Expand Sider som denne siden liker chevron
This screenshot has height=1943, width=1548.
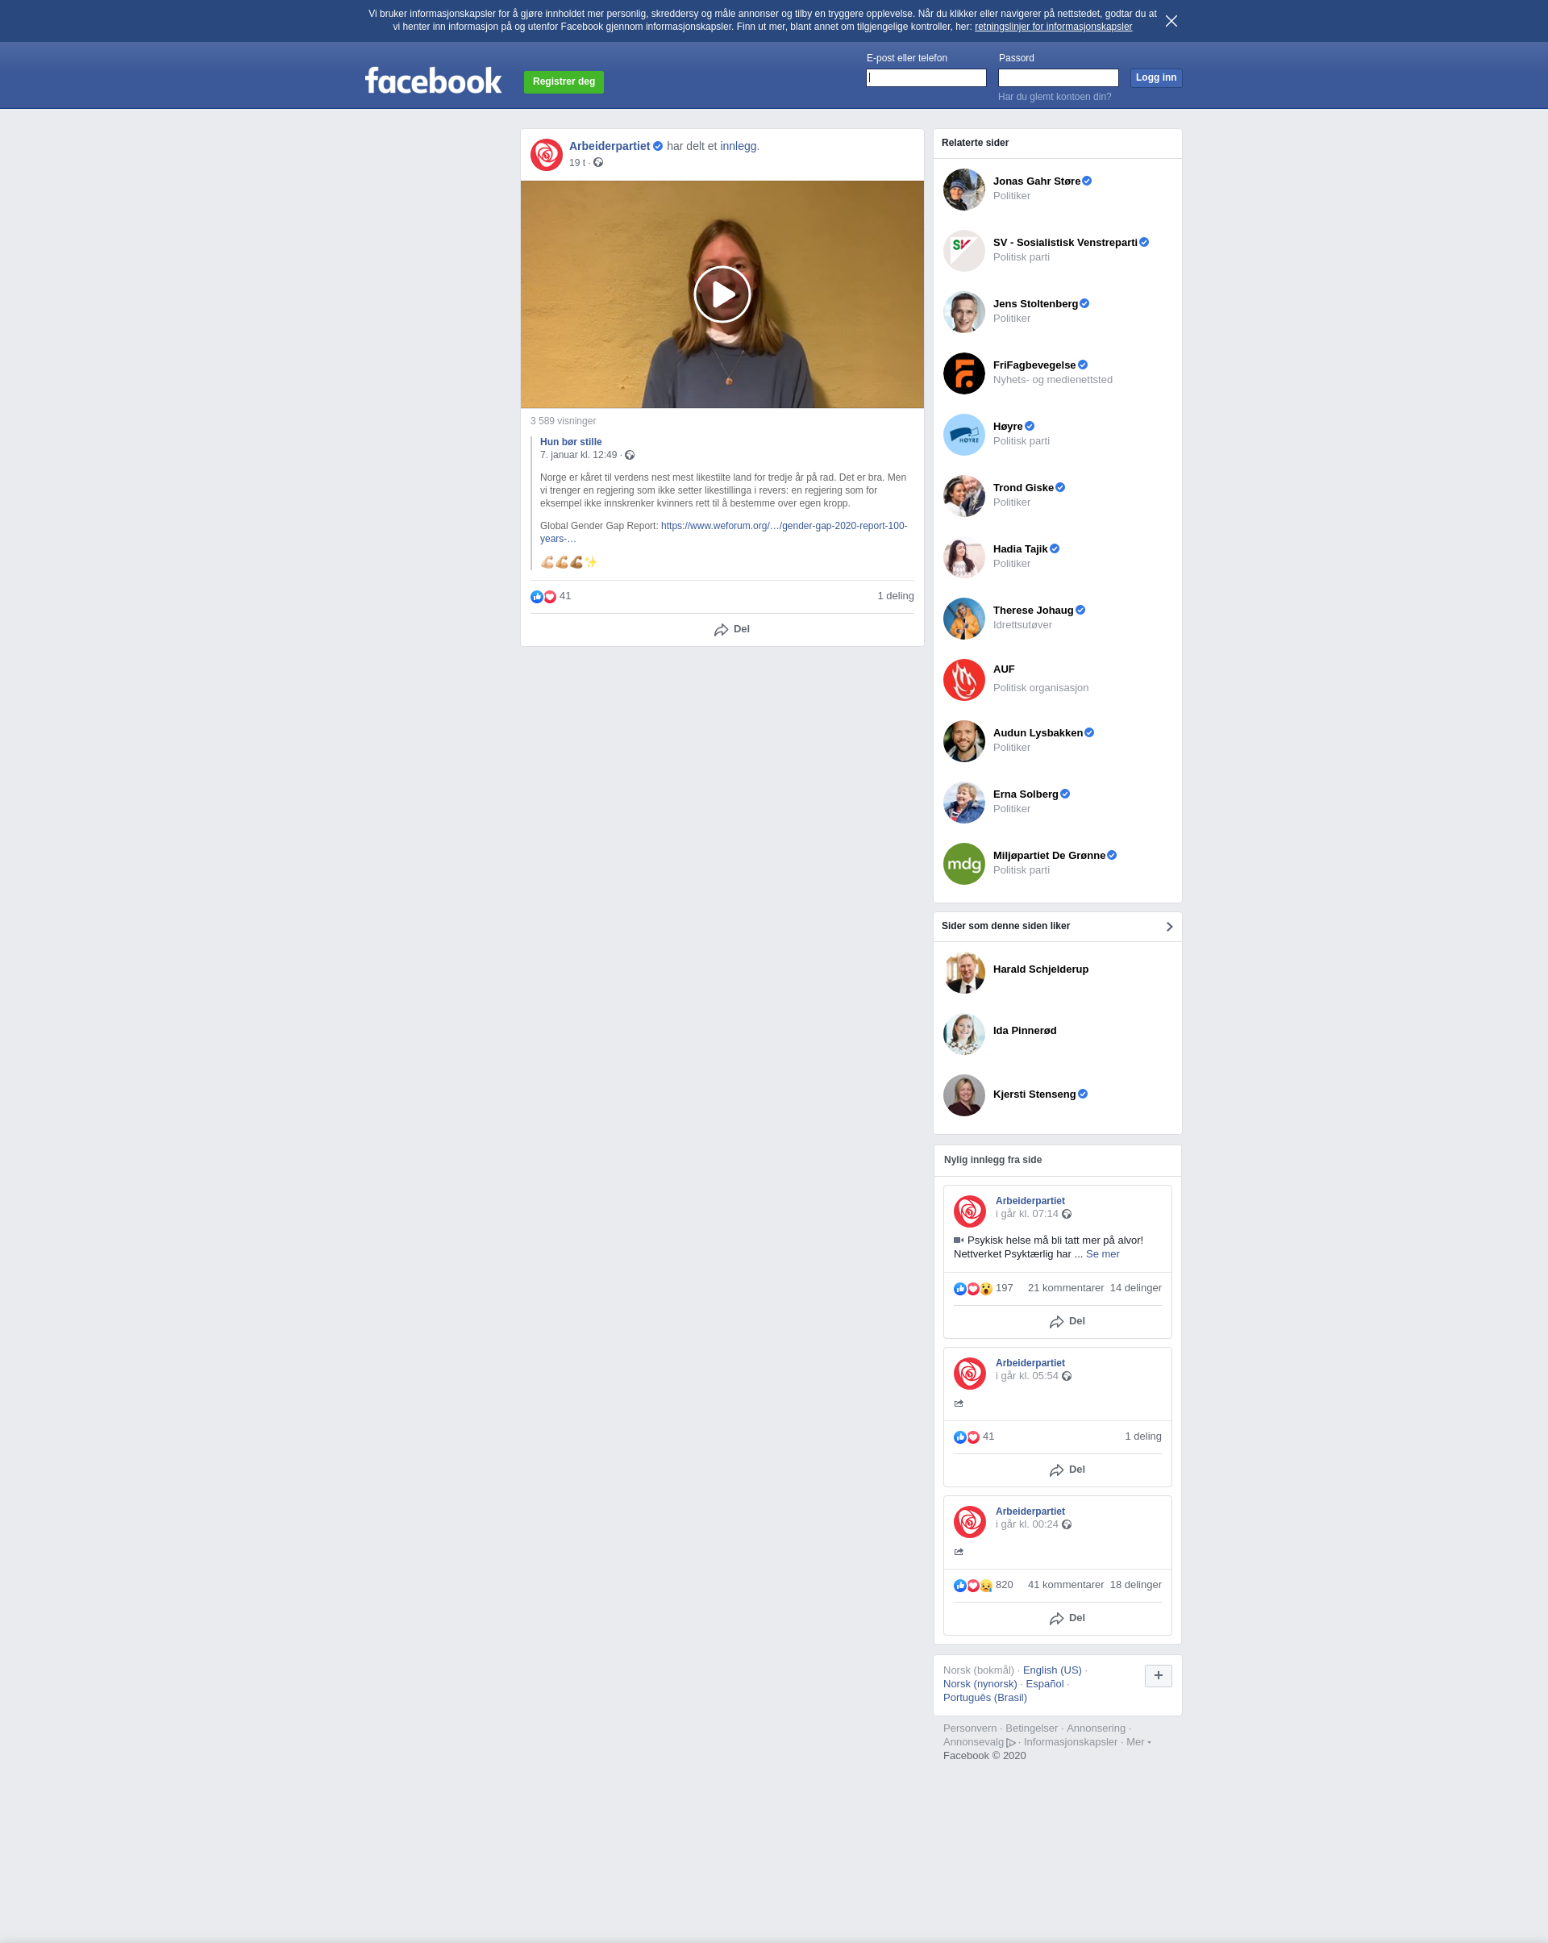point(1168,927)
